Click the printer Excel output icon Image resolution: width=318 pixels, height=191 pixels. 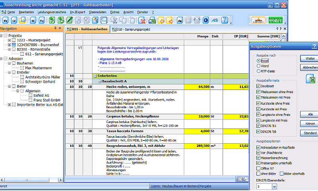(152, 20)
